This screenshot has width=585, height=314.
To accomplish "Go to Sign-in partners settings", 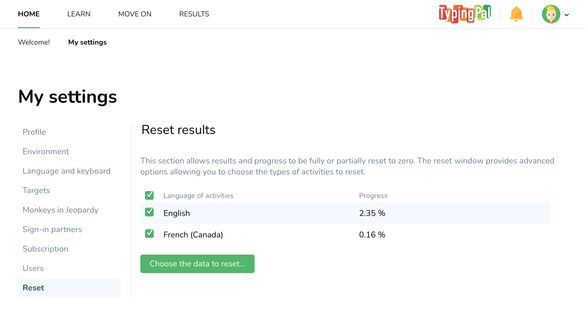I will pyautogui.click(x=52, y=229).
